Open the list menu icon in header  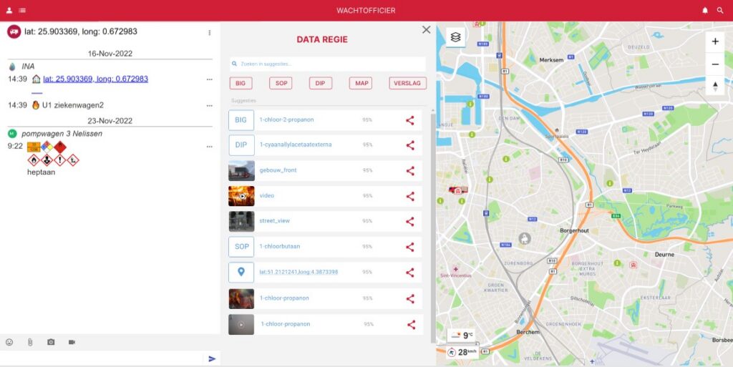coord(22,10)
